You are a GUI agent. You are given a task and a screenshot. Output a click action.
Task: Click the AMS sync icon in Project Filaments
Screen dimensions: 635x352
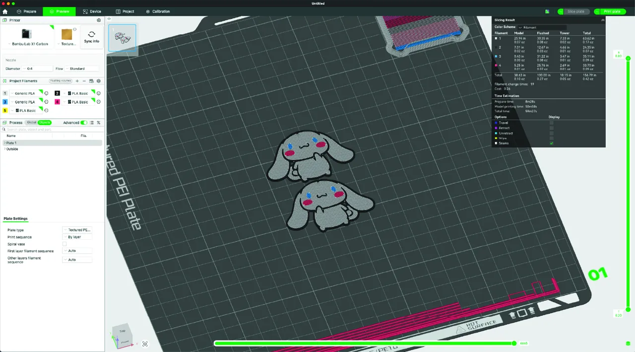(91, 81)
